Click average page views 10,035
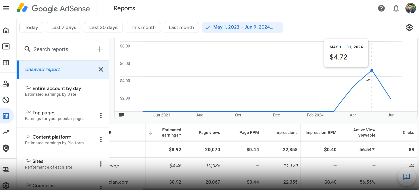The height and width of the screenshot is (190, 419). click(213, 166)
